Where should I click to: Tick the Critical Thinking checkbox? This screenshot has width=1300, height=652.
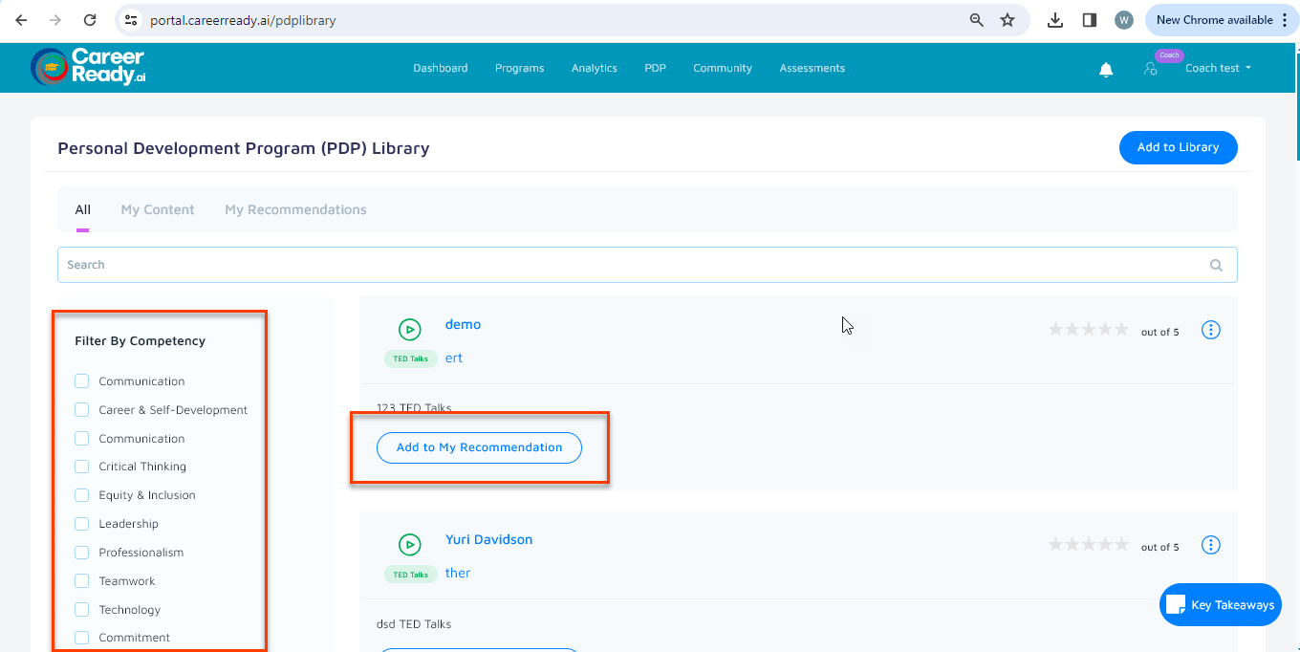click(x=82, y=467)
